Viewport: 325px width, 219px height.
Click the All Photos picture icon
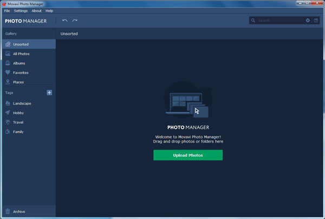[x=8, y=54]
